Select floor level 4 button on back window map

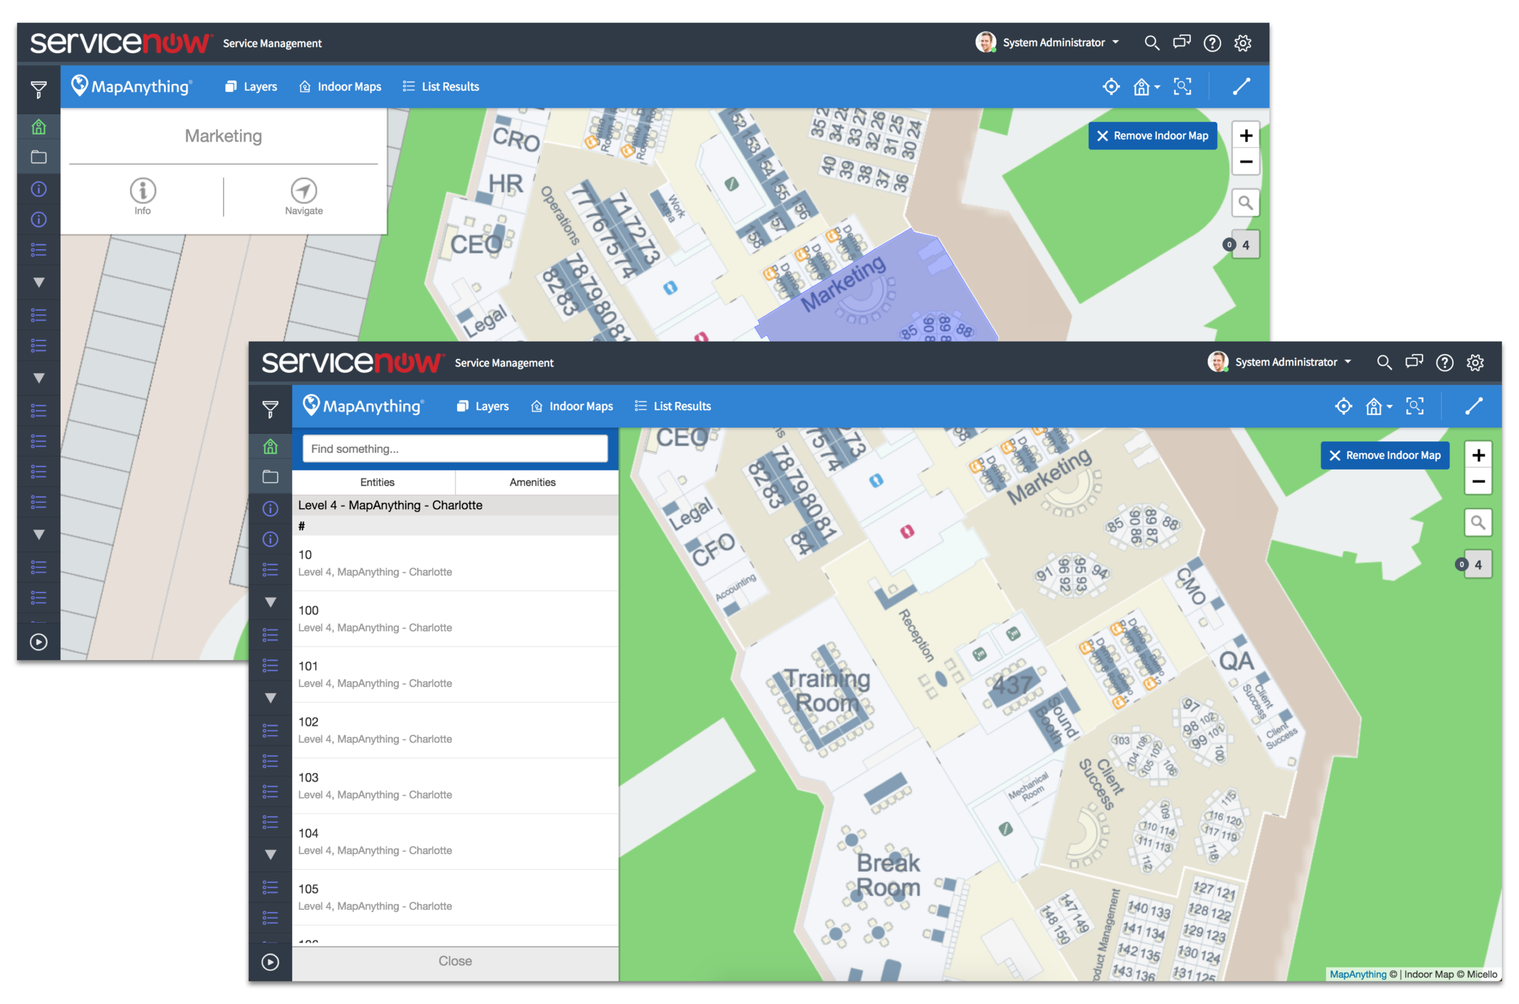click(1246, 246)
